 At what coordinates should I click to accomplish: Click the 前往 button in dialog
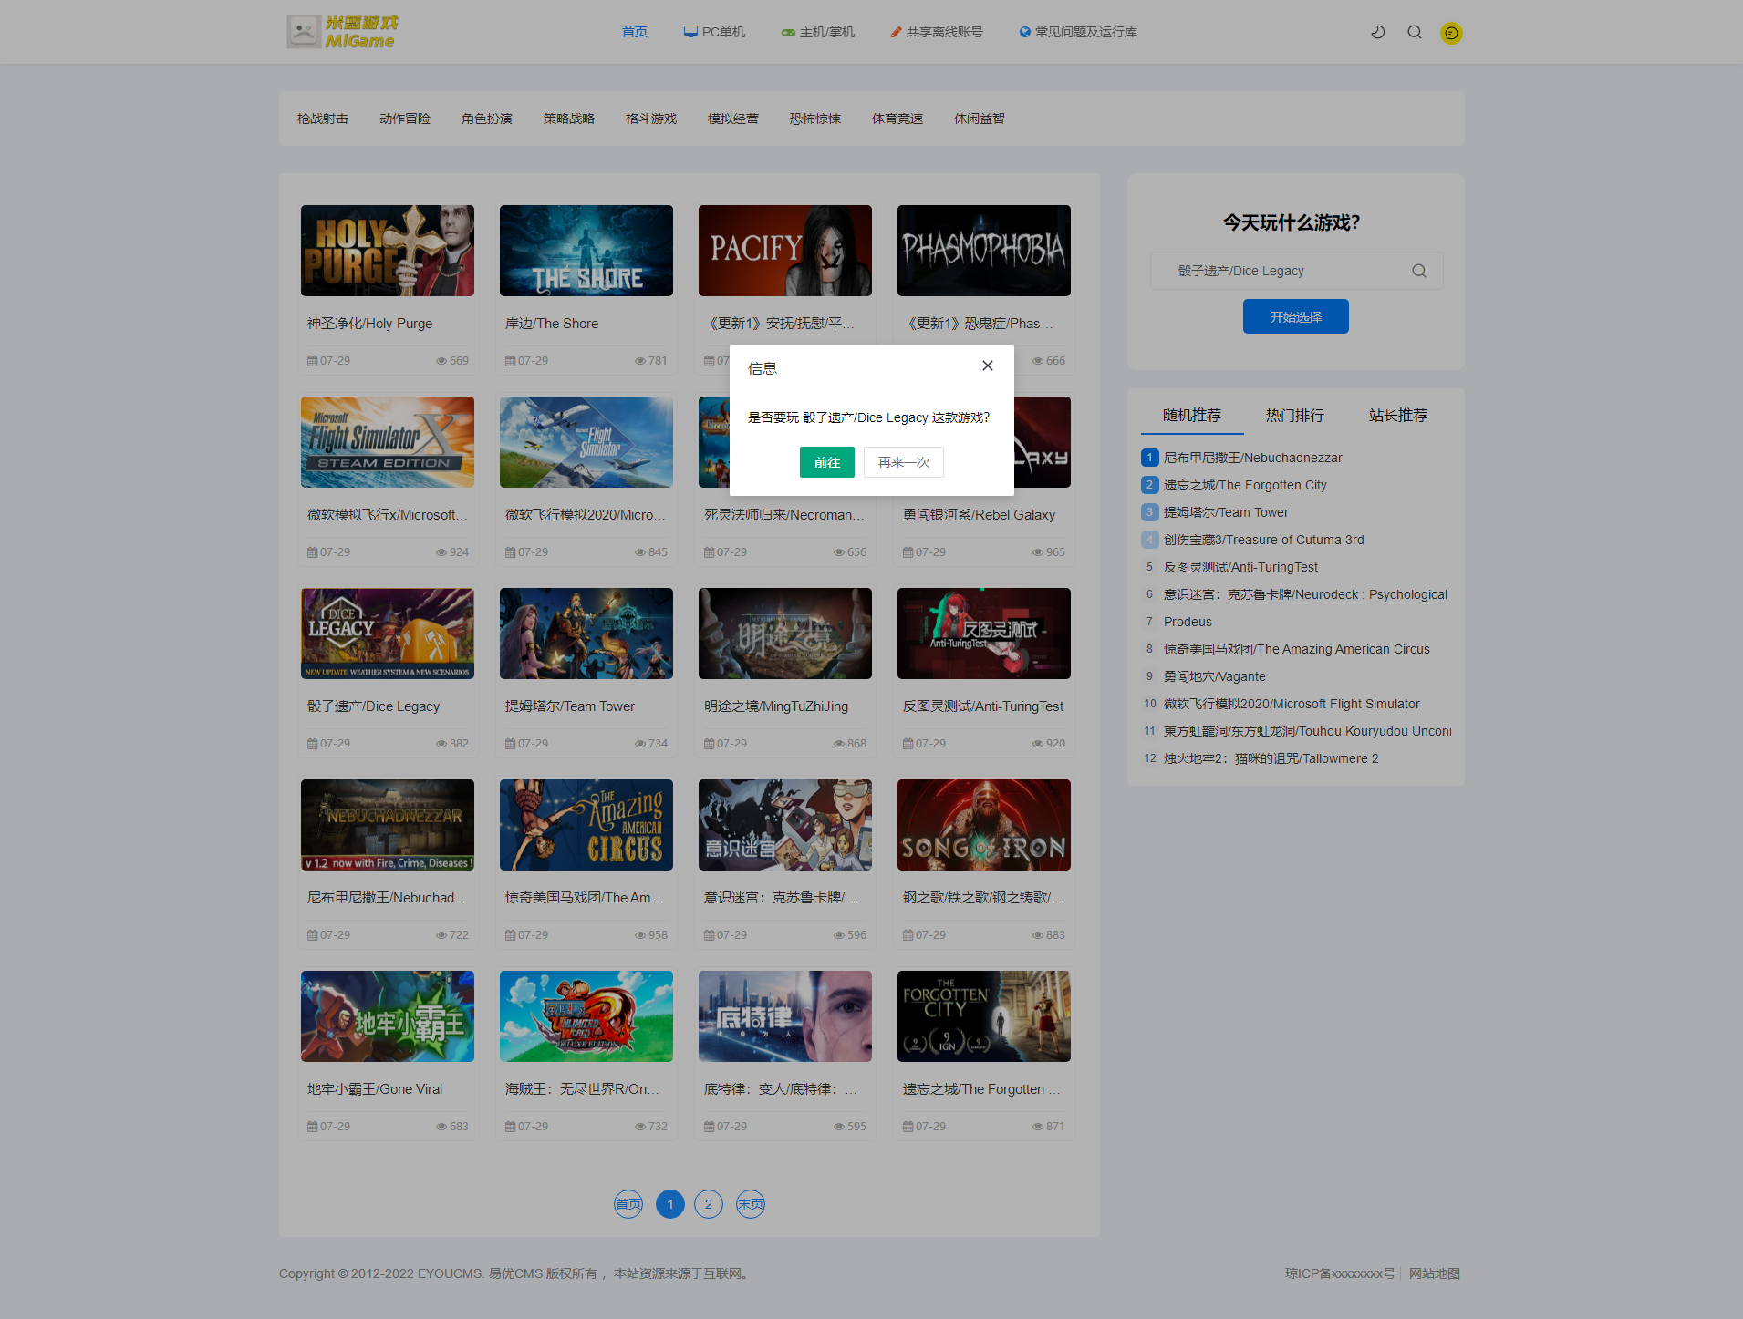click(827, 462)
